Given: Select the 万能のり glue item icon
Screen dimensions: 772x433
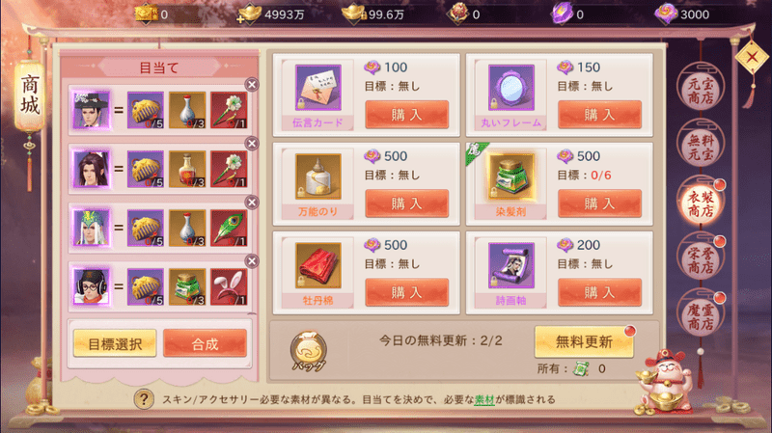Looking at the screenshot, I should pos(318,176).
